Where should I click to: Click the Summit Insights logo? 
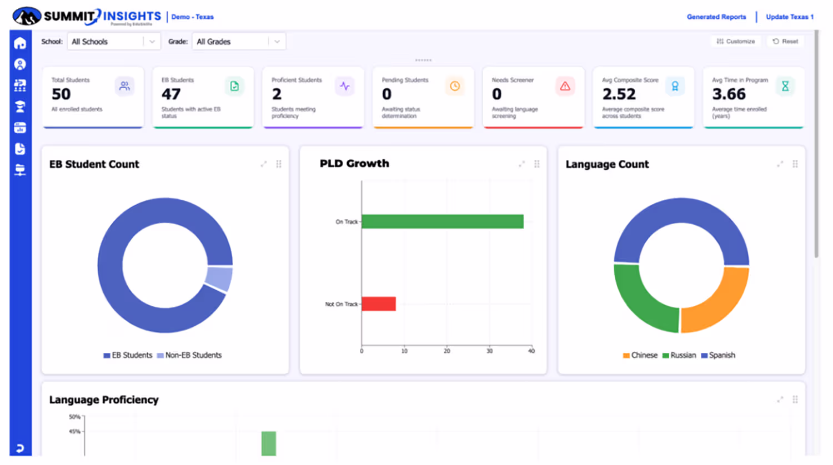(x=87, y=17)
